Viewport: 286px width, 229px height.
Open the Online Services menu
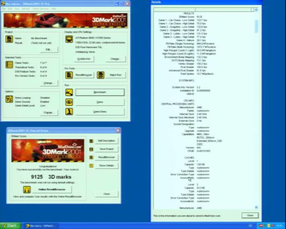coord(41,9)
